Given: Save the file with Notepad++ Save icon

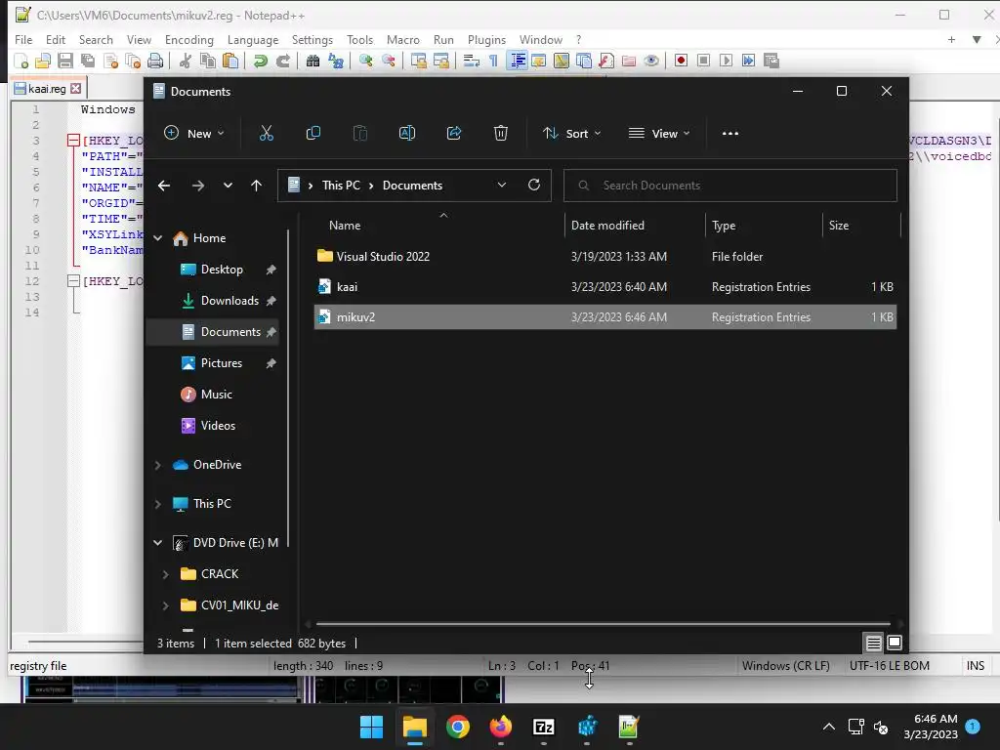Looking at the screenshot, I should tap(65, 61).
